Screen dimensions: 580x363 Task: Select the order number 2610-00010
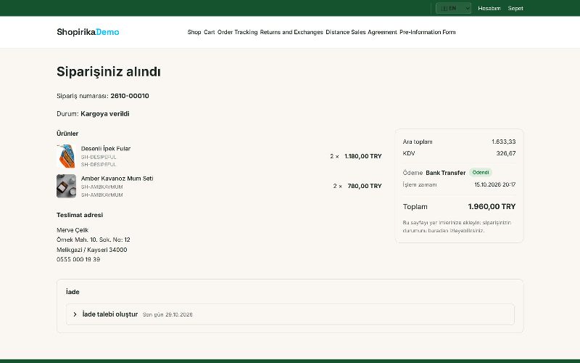(x=130, y=96)
